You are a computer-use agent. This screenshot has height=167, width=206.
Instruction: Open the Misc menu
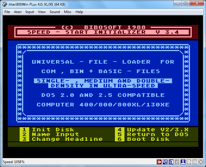[68, 12]
